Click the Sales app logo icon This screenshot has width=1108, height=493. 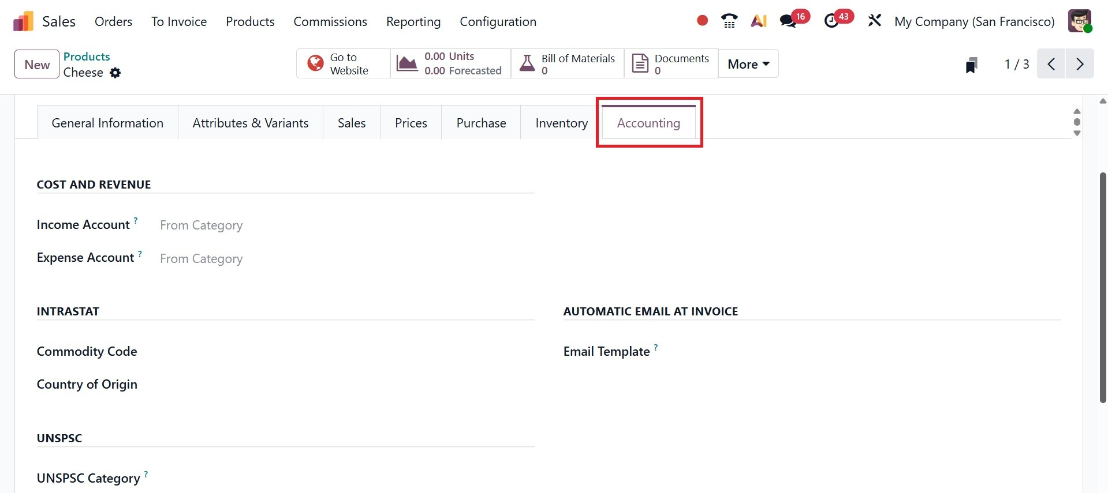point(23,22)
